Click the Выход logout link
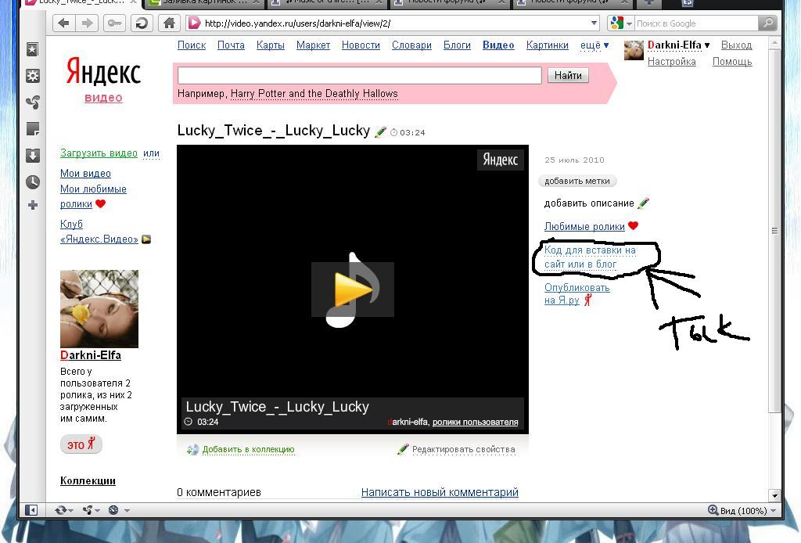801x543 pixels. tap(736, 45)
